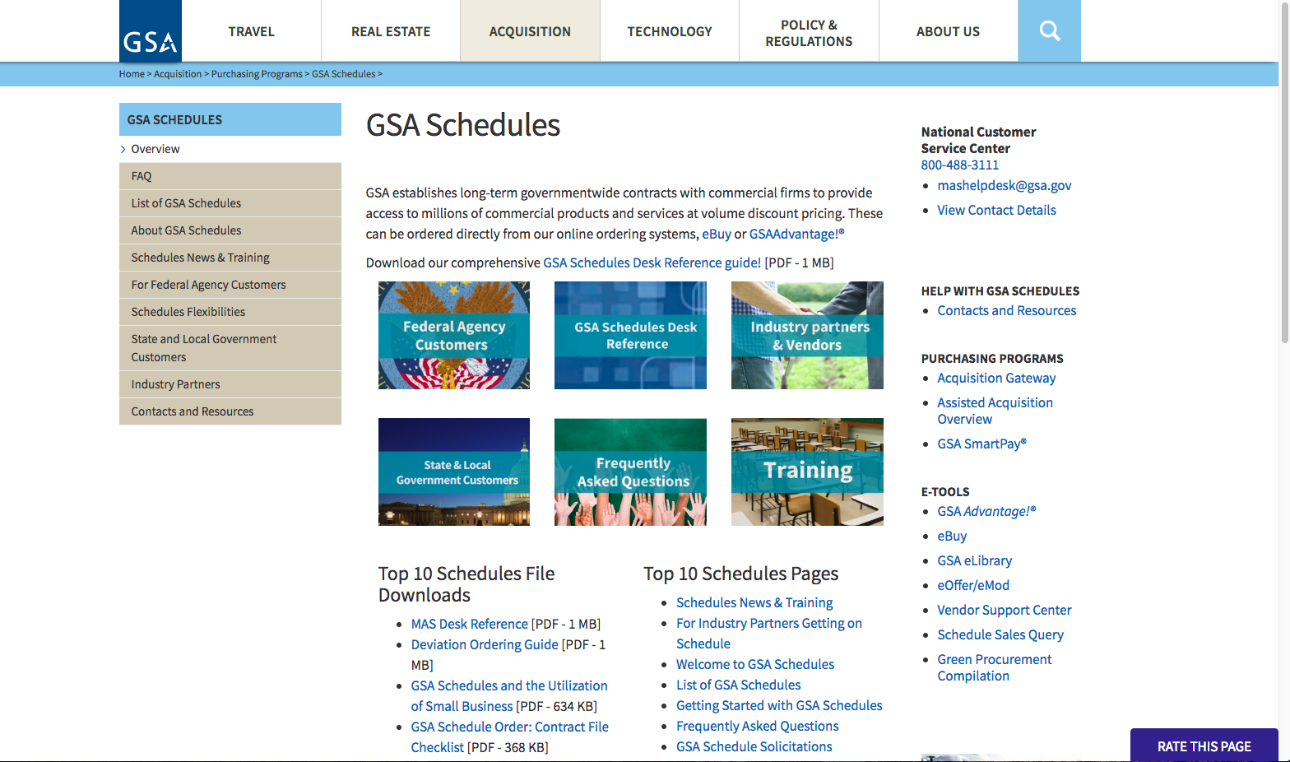
Task: Open Welcome to GSA Schedules link
Action: [755, 665]
